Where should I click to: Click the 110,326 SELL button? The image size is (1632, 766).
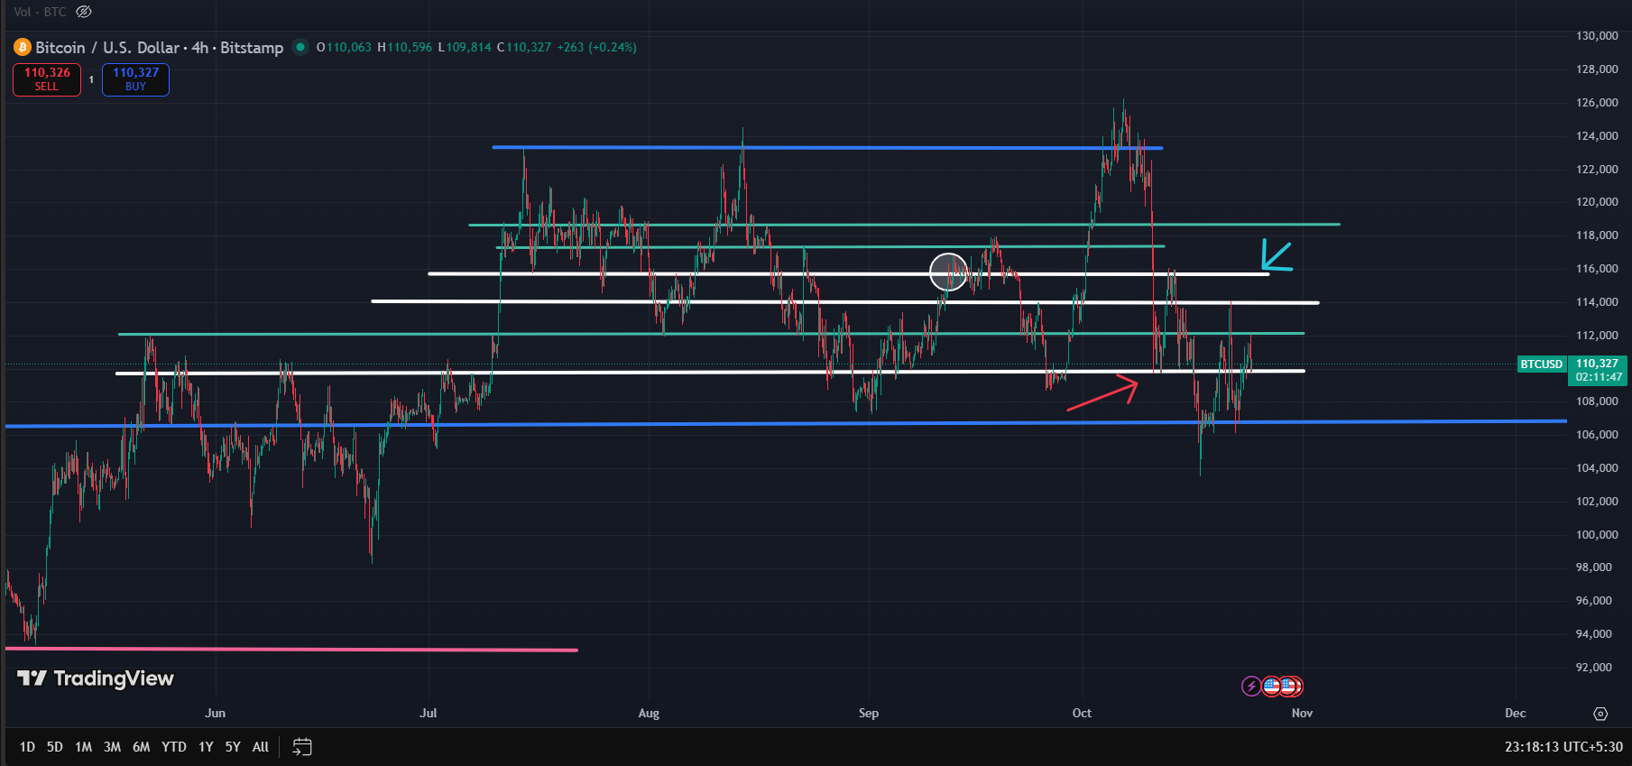coord(47,79)
